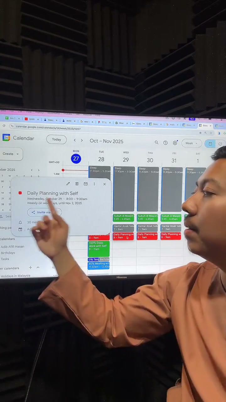This screenshot has width=226, height=402.
Task: Click the Google Calendar logo
Action: coord(6,138)
